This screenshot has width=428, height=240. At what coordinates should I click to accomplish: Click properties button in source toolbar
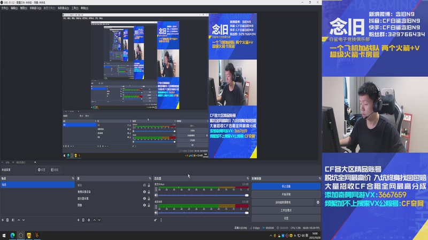42,170
